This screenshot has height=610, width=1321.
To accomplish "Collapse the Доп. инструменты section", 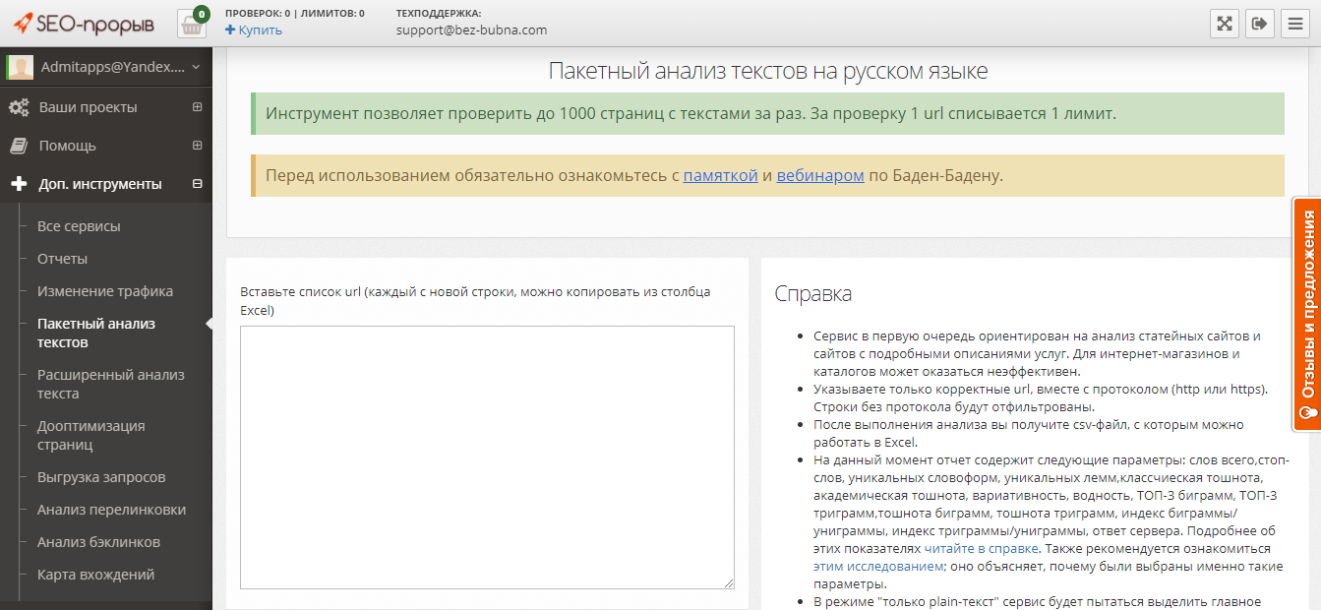I will tap(198, 184).
